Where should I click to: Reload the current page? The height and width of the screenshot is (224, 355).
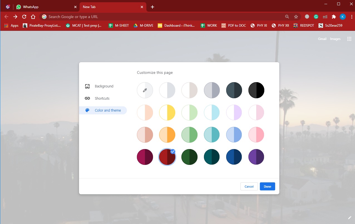24,17
